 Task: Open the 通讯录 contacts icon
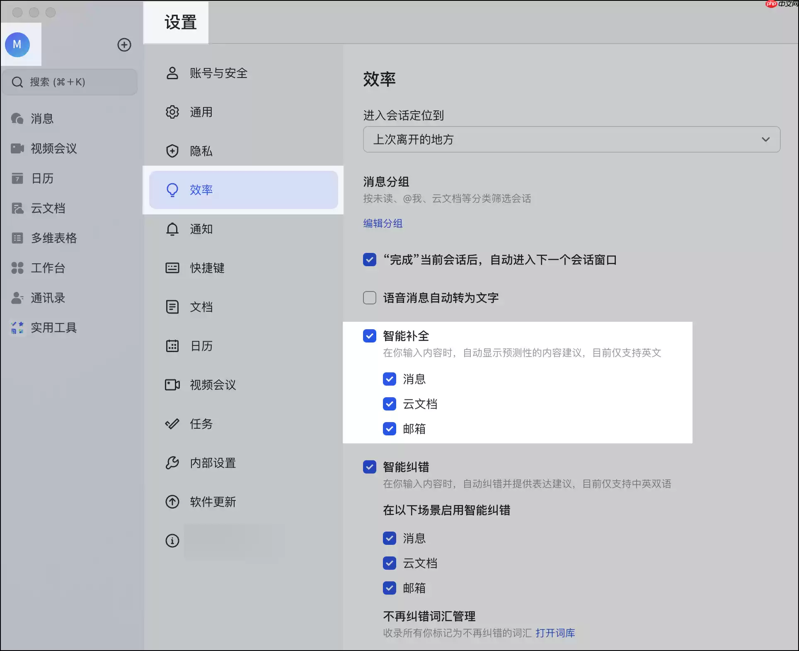pyautogui.click(x=17, y=298)
